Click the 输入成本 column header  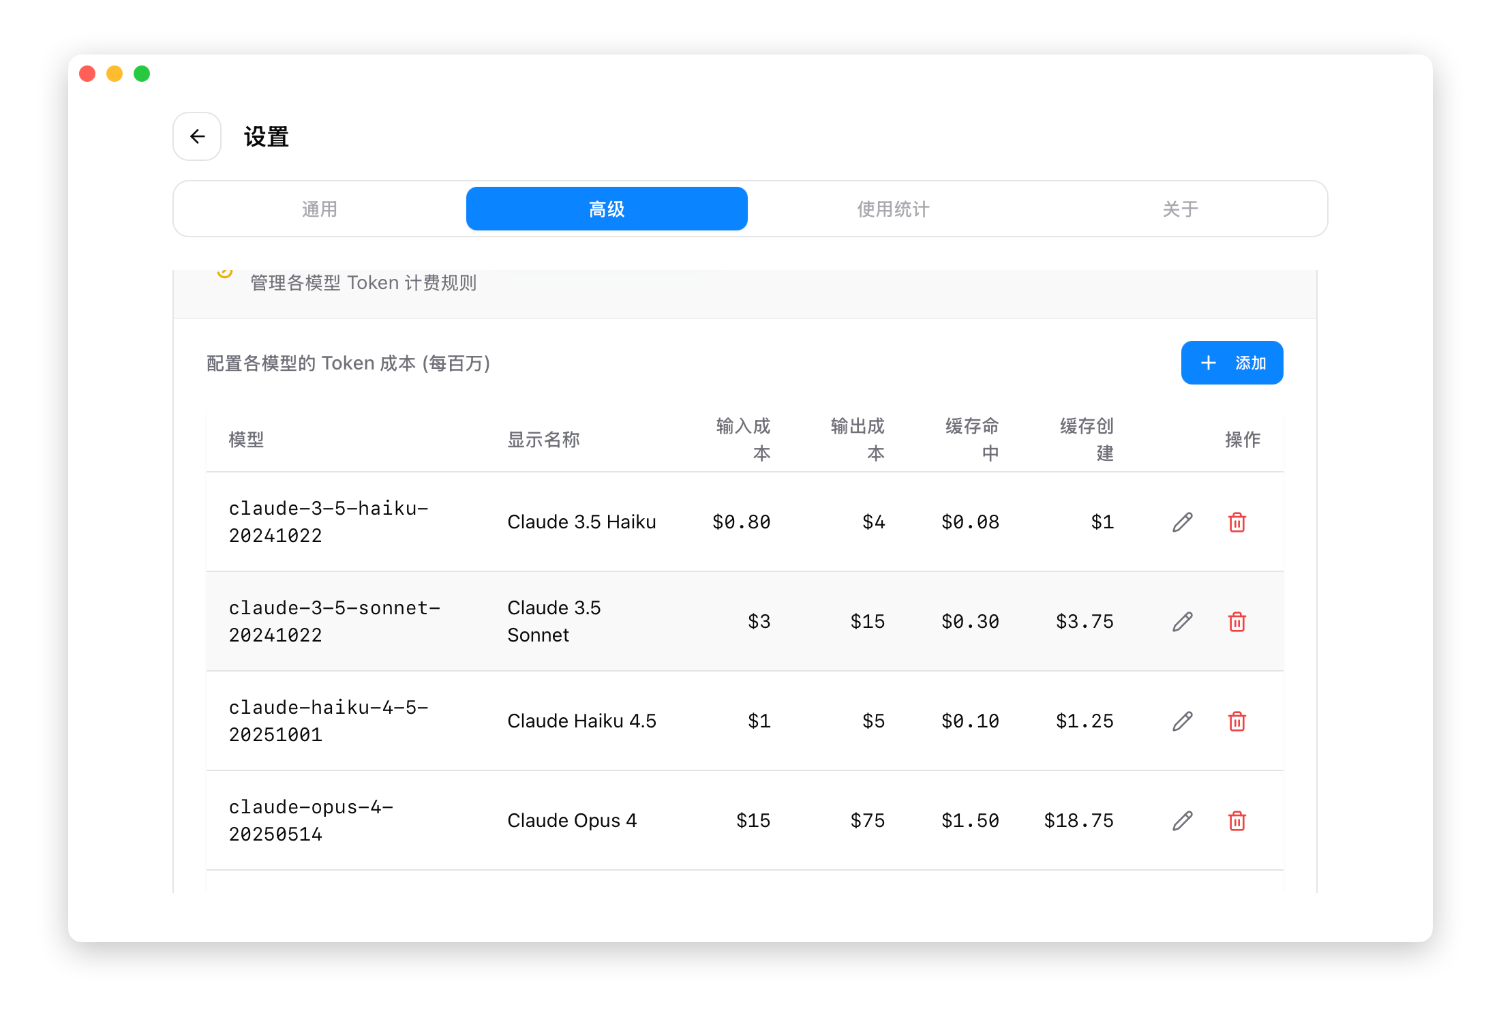[x=743, y=440]
